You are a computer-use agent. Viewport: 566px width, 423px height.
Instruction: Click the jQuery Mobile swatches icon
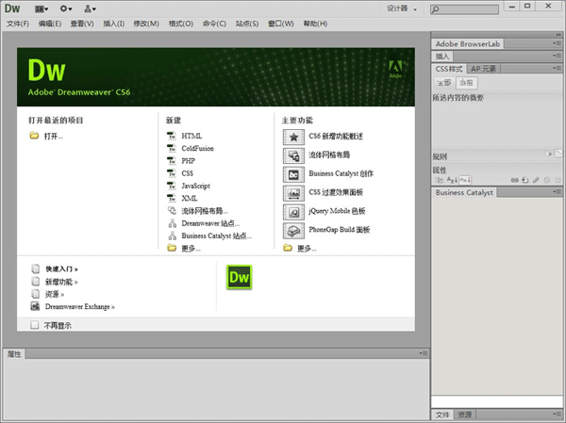293,211
